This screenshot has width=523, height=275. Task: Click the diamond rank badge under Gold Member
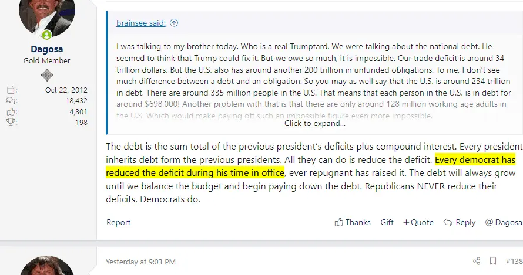[x=46, y=75]
